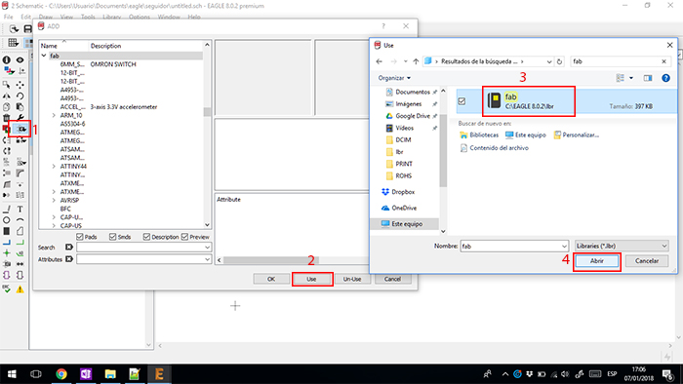Select the Change (wrench) tool
683x384 pixels.
click(20, 118)
